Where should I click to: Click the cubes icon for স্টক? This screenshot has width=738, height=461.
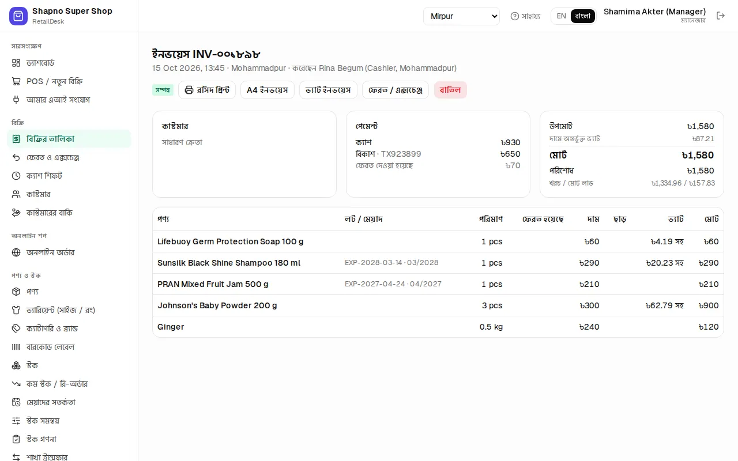tap(16, 365)
